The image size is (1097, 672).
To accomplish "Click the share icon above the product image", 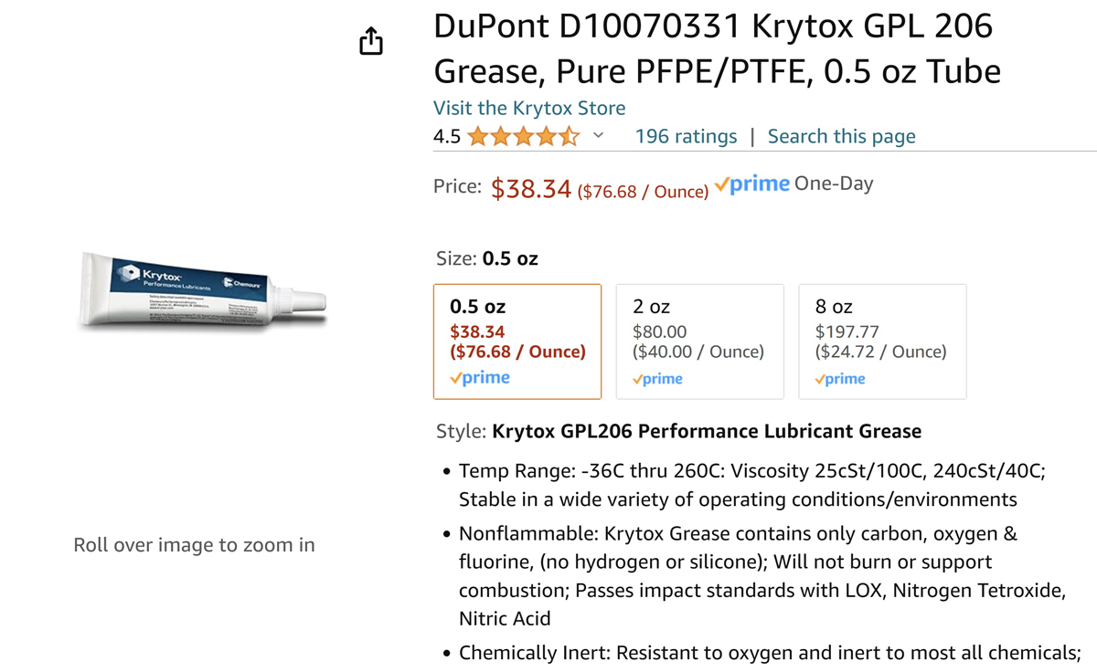I will click(371, 41).
